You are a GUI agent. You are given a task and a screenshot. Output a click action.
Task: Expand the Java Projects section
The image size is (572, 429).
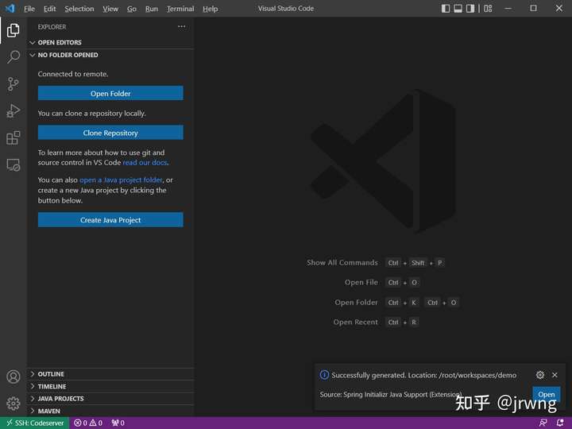(111, 398)
